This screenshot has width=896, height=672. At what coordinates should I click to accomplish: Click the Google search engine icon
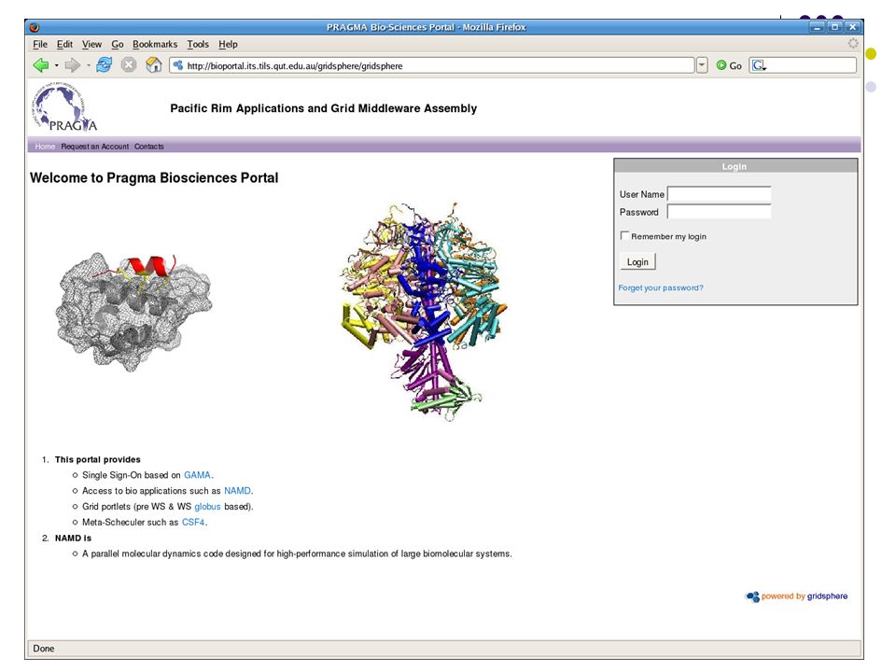[759, 65]
